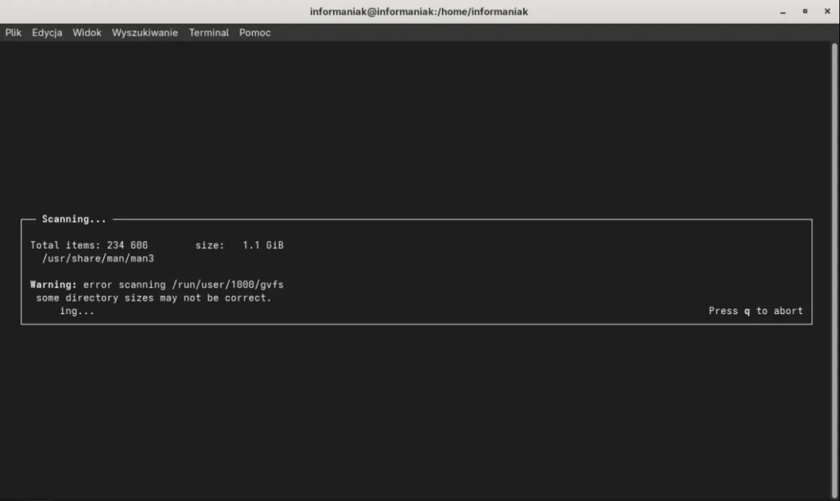Click the bold 'Warning:' label

click(x=53, y=285)
